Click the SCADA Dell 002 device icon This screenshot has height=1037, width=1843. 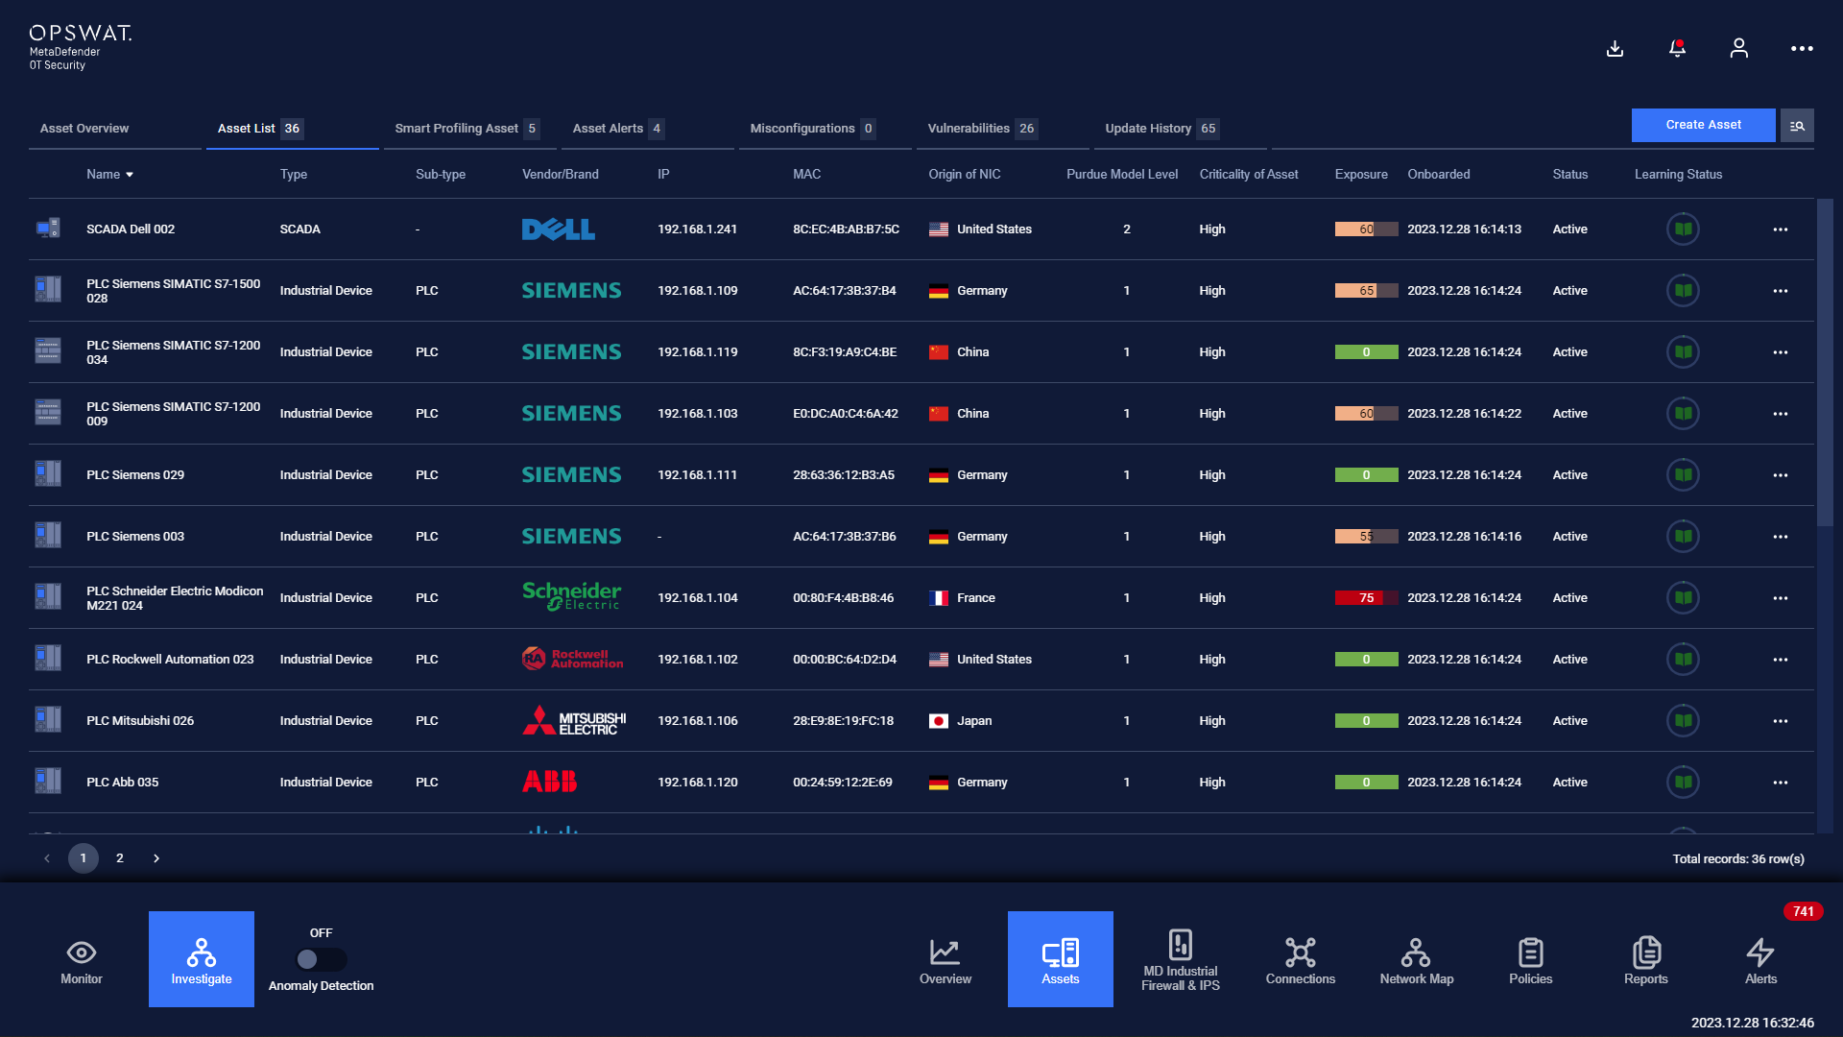pos(48,229)
